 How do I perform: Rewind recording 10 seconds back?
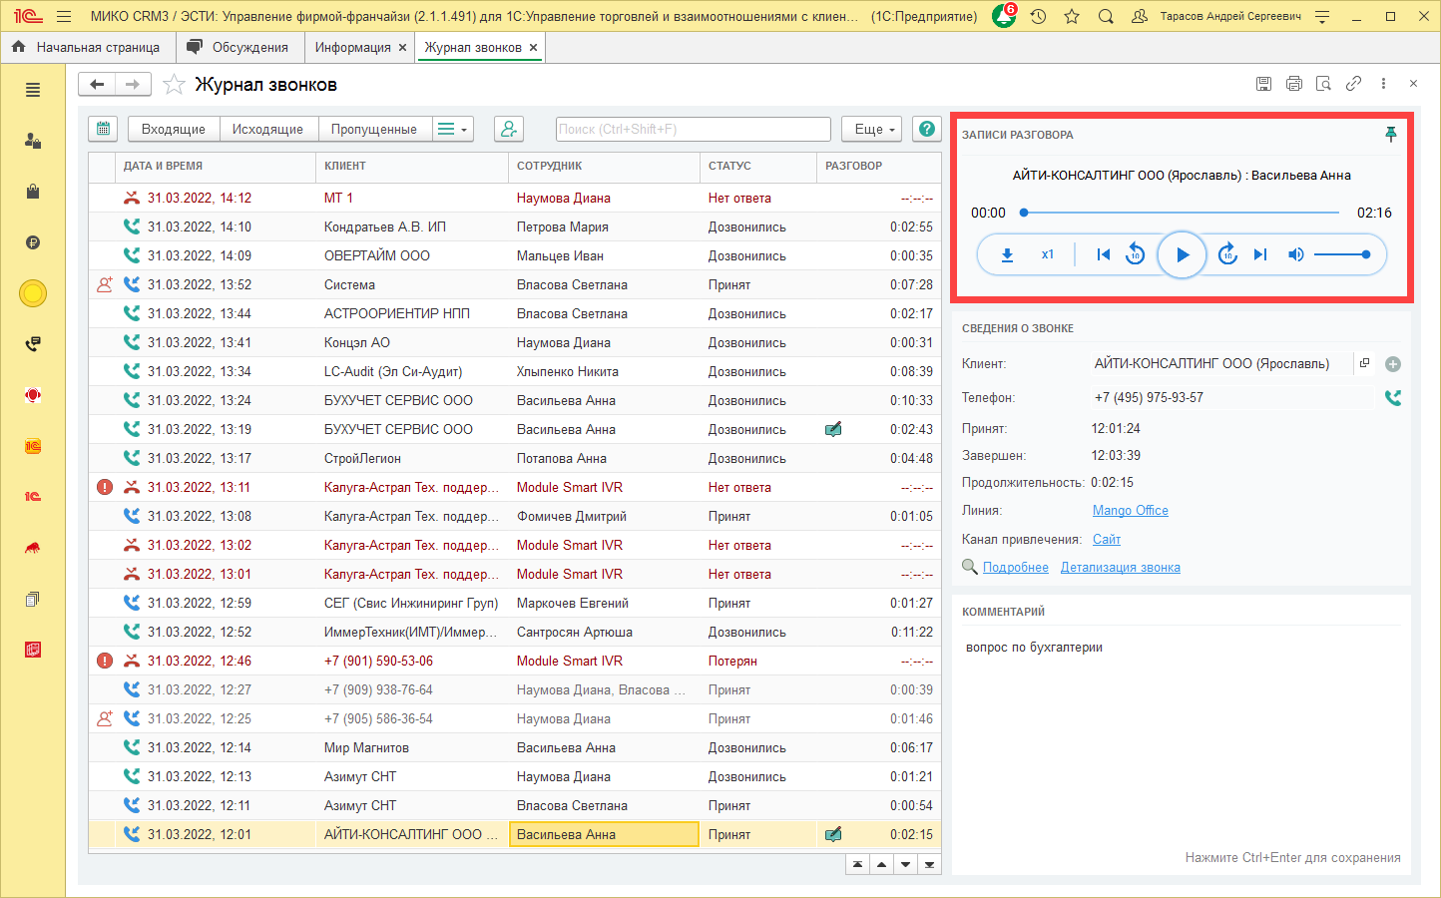[x=1135, y=254]
